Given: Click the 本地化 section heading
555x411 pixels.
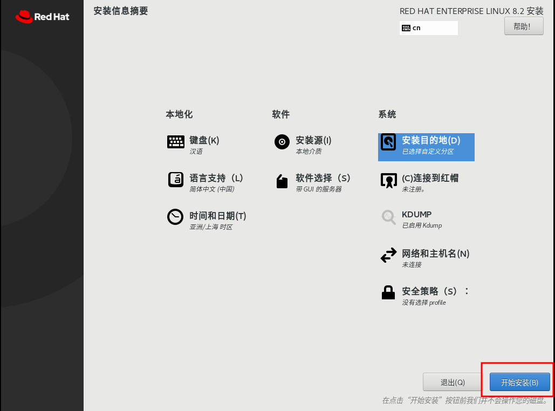Looking at the screenshot, I should (x=179, y=114).
